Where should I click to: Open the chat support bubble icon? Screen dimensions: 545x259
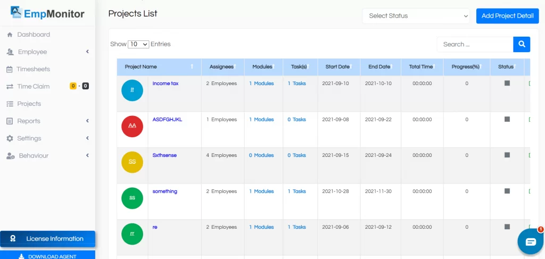pos(530,242)
